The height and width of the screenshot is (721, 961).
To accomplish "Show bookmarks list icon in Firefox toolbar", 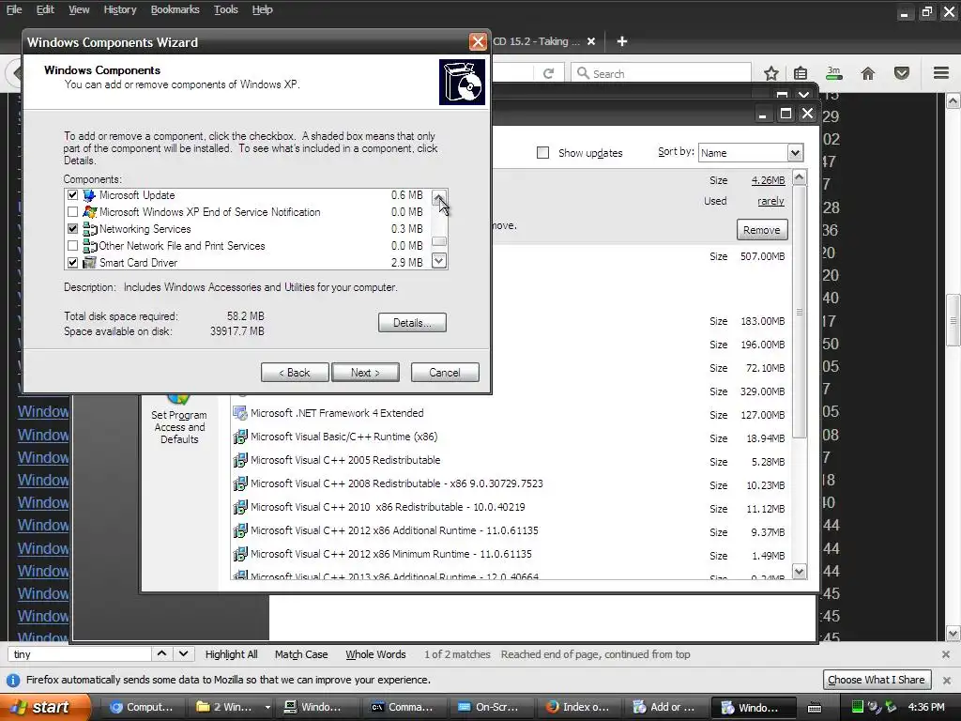I will 801,73.
